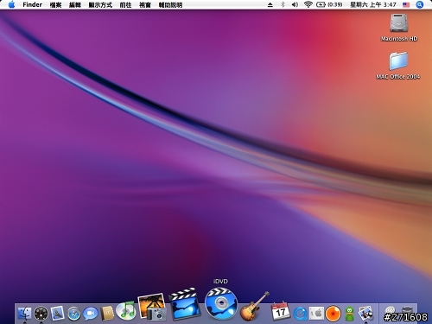
Task: Open the 輔助說明 menu
Action: pyautogui.click(x=170, y=5)
